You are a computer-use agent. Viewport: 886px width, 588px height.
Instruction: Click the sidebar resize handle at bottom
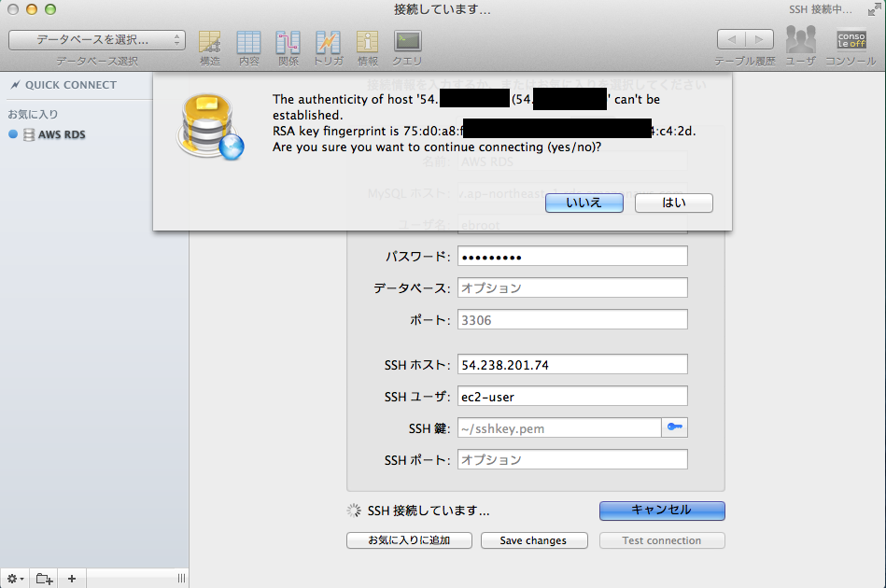pyautogui.click(x=181, y=579)
